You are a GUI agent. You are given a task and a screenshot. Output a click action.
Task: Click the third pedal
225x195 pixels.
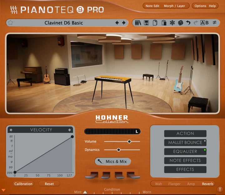tap(119, 175)
